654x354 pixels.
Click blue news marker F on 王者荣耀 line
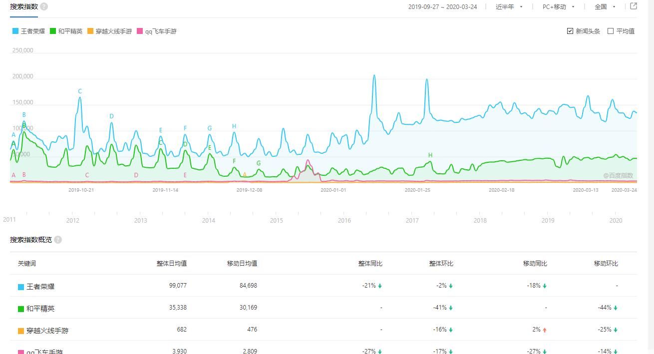click(185, 128)
